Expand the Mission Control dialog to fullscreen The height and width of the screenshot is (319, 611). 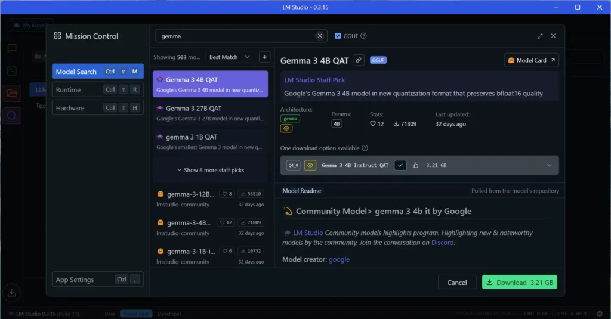click(x=539, y=36)
